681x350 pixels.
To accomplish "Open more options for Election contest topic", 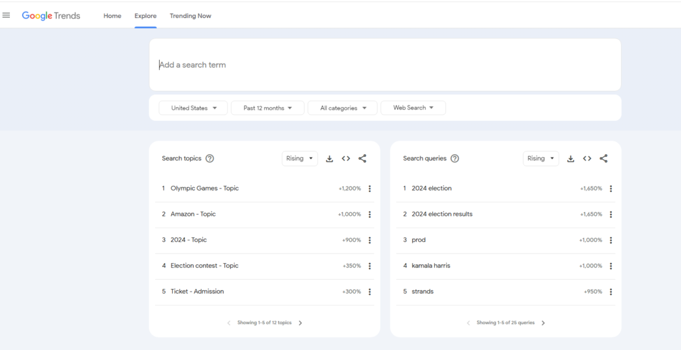I will 370,266.
